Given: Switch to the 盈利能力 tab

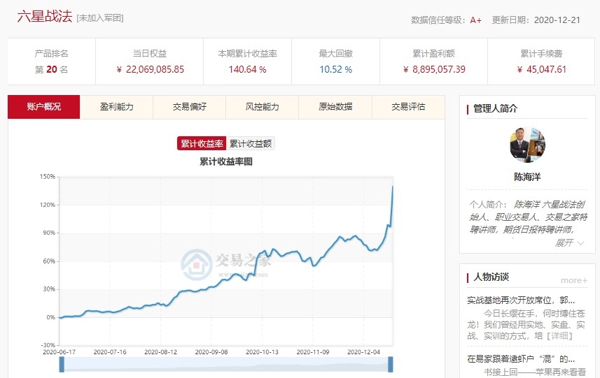Looking at the screenshot, I should 117,107.
